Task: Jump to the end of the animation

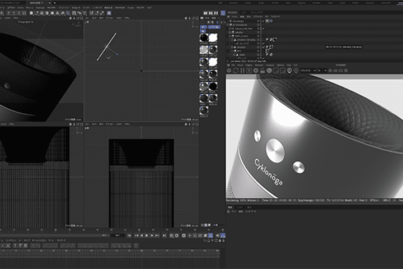Action: (x=164, y=235)
